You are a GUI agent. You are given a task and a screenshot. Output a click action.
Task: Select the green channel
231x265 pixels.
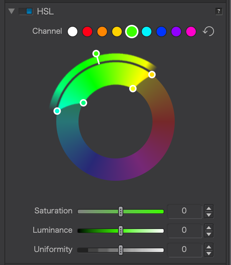click(x=132, y=32)
